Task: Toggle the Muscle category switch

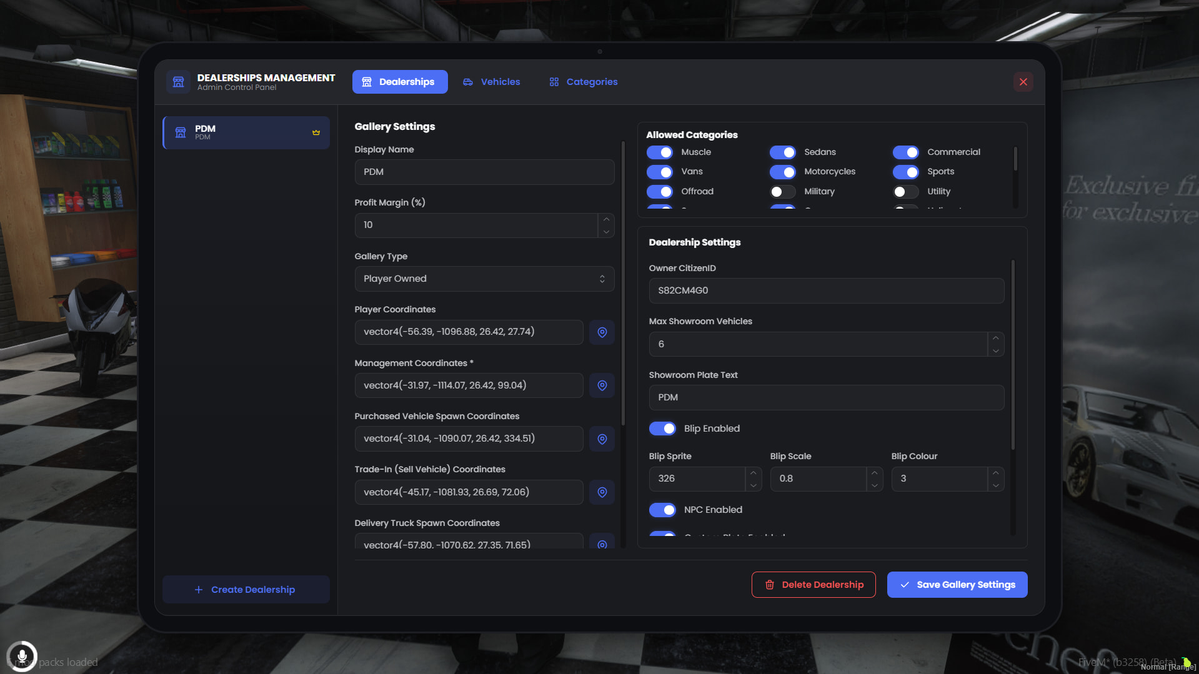Action: 660,152
